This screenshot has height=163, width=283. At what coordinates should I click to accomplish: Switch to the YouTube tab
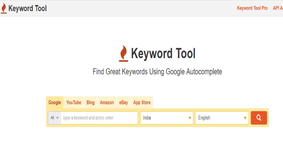coord(74,103)
